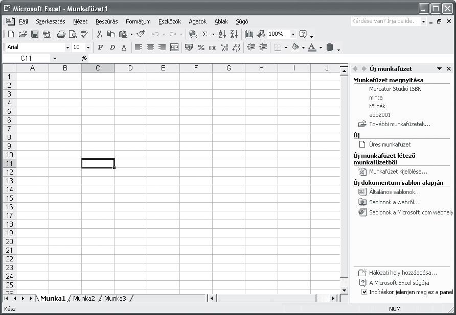Save the workbook with the floppy icon
This screenshot has width=456, height=315.
point(35,34)
